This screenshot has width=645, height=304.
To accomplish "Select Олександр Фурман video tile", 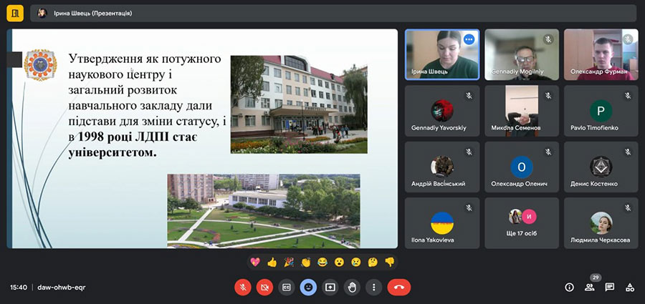I will tap(601, 54).
